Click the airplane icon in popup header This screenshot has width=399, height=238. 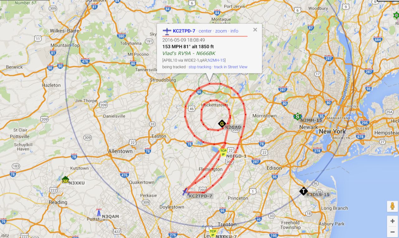[167, 31]
